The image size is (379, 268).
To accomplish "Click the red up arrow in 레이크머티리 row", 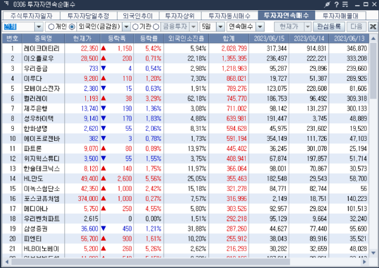I will [104, 48].
